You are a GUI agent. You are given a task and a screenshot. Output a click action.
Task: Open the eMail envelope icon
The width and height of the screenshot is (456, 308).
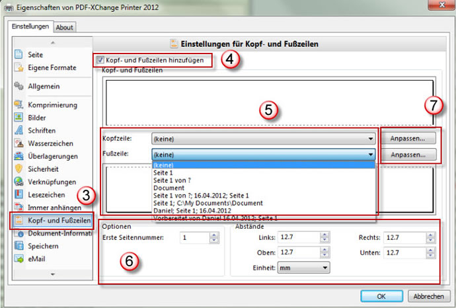click(x=19, y=259)
